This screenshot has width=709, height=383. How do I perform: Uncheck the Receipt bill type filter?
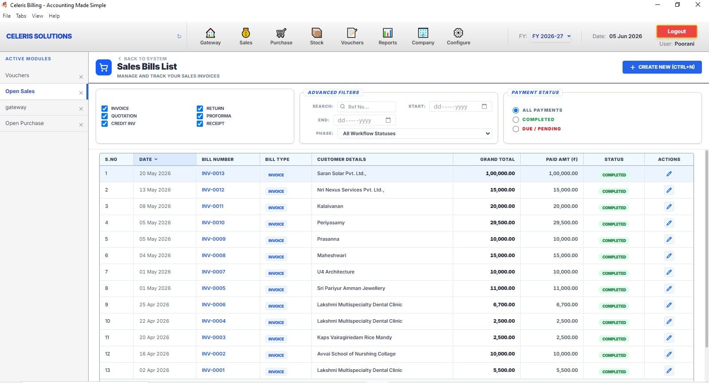click(200, 123)
